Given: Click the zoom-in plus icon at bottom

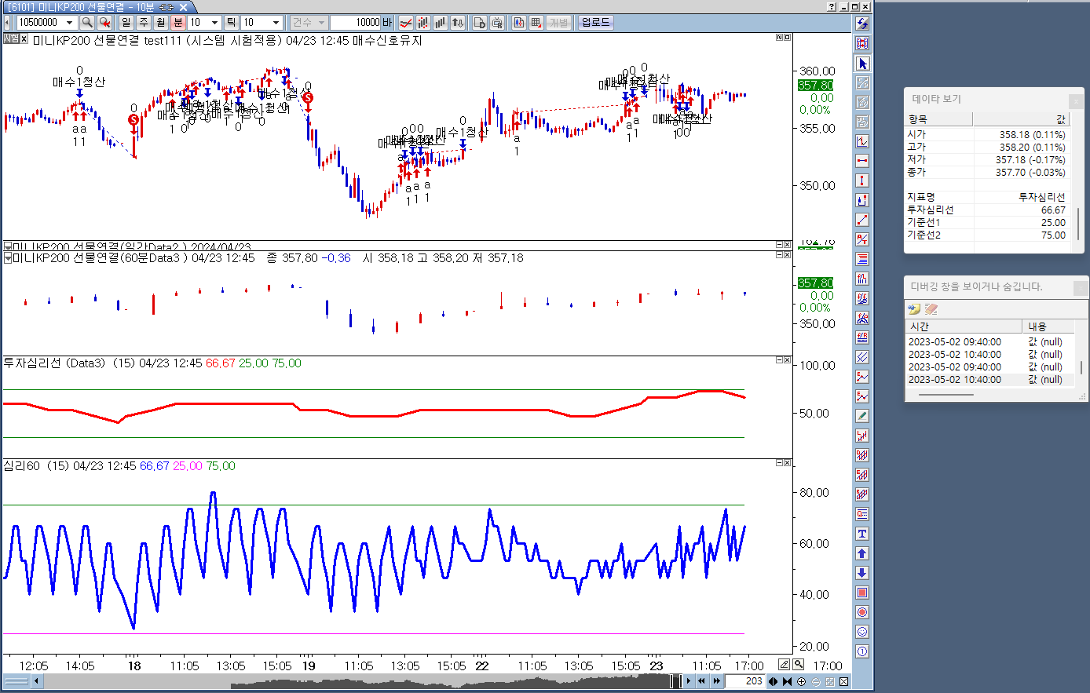Looking at the screenshot, I should [802, 681].
